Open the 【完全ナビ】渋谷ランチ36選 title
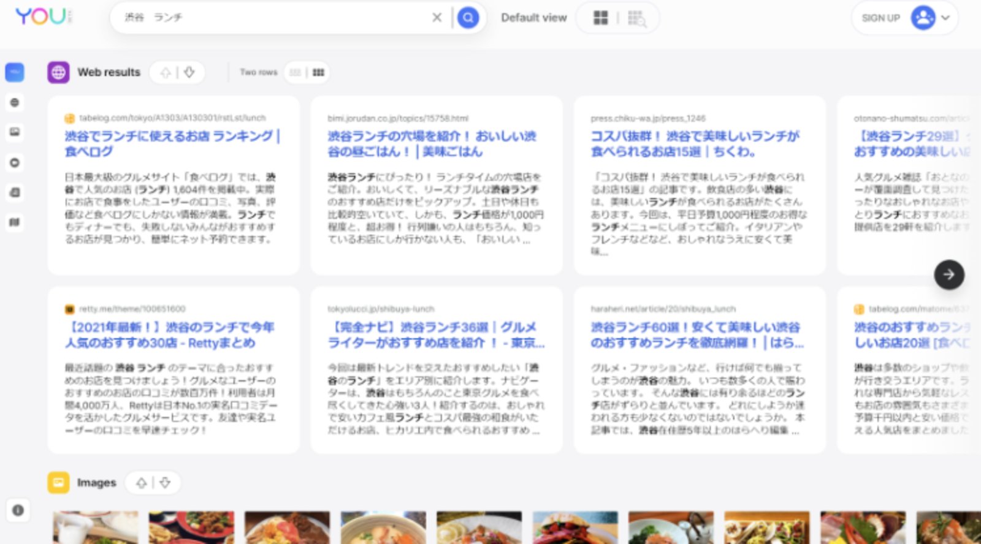This screenshot has height=544, width=981. [x=436, y=334]
